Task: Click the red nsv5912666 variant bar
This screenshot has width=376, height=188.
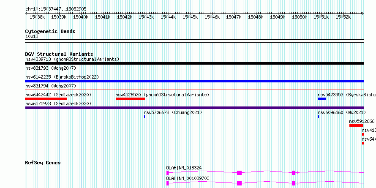Action: pos(356,125)
